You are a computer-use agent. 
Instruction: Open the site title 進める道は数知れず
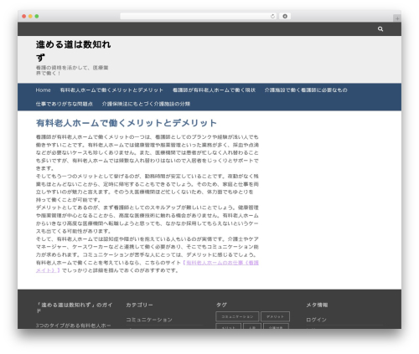coord(73,51)
